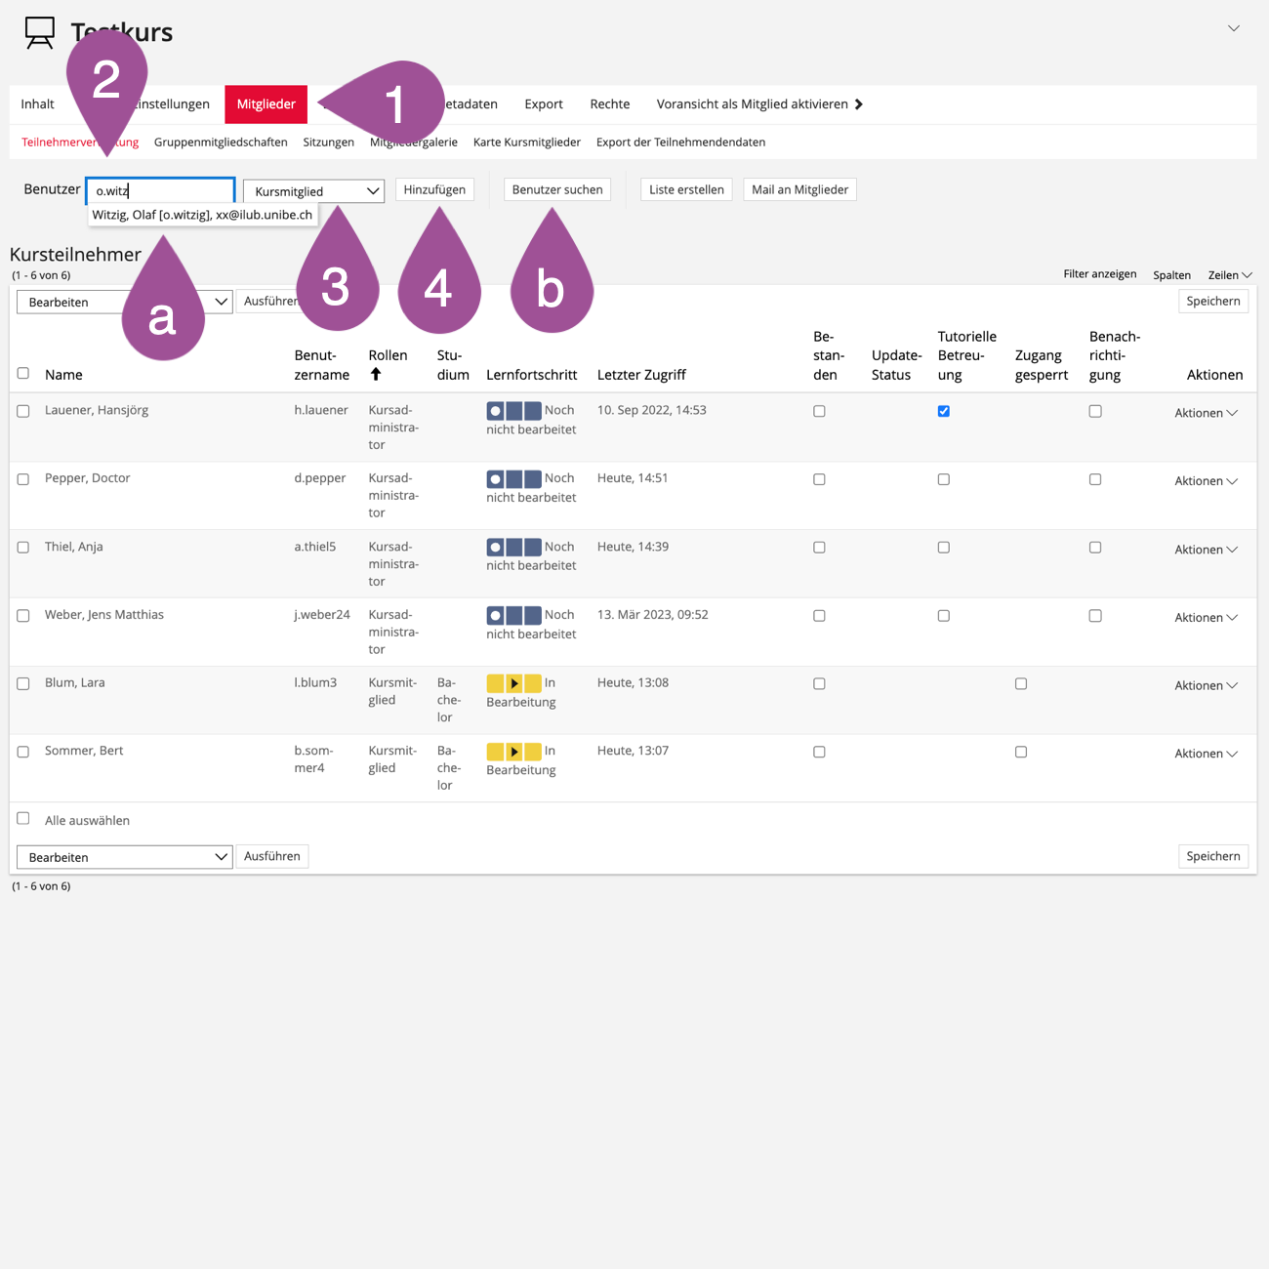The height and width of the screenshot is (1269, 1269).
Task: Click the Hinzufügen button
Action: pos(434,189)
